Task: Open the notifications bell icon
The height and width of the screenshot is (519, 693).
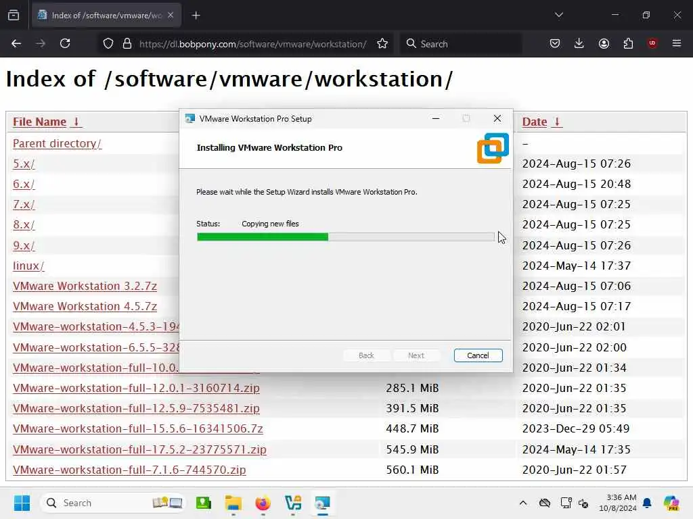Action: [x=647, y=503]
